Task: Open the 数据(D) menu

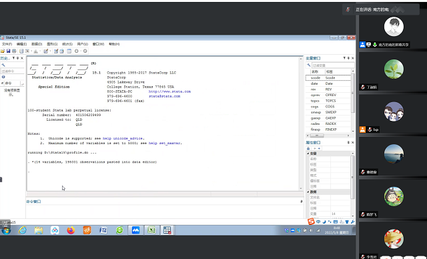Action: pos(37,44)
